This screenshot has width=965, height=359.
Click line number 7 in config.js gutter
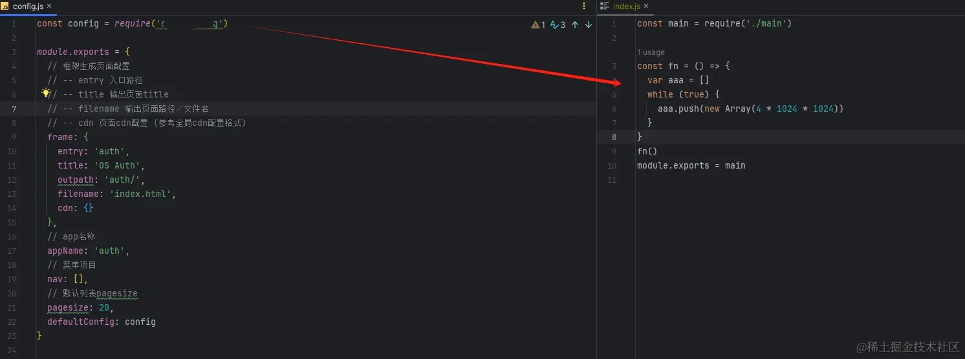[14, 108]
